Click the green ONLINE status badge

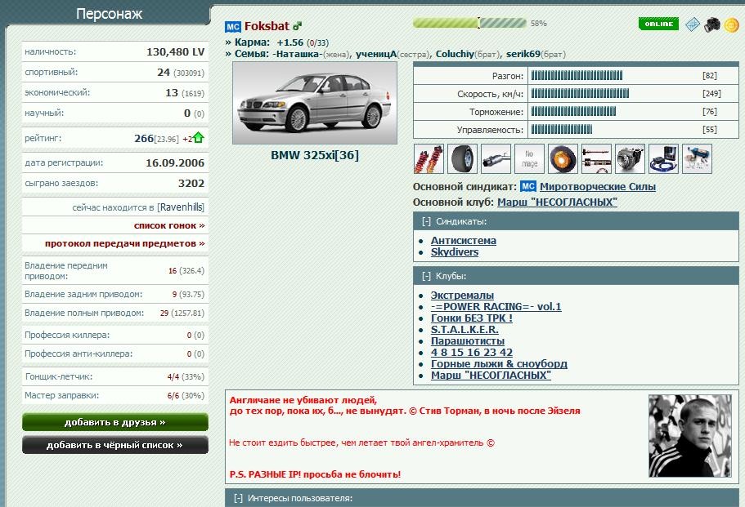point(658,24)
